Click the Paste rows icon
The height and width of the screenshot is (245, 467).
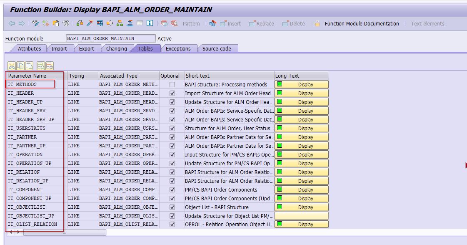pos(29,65)
